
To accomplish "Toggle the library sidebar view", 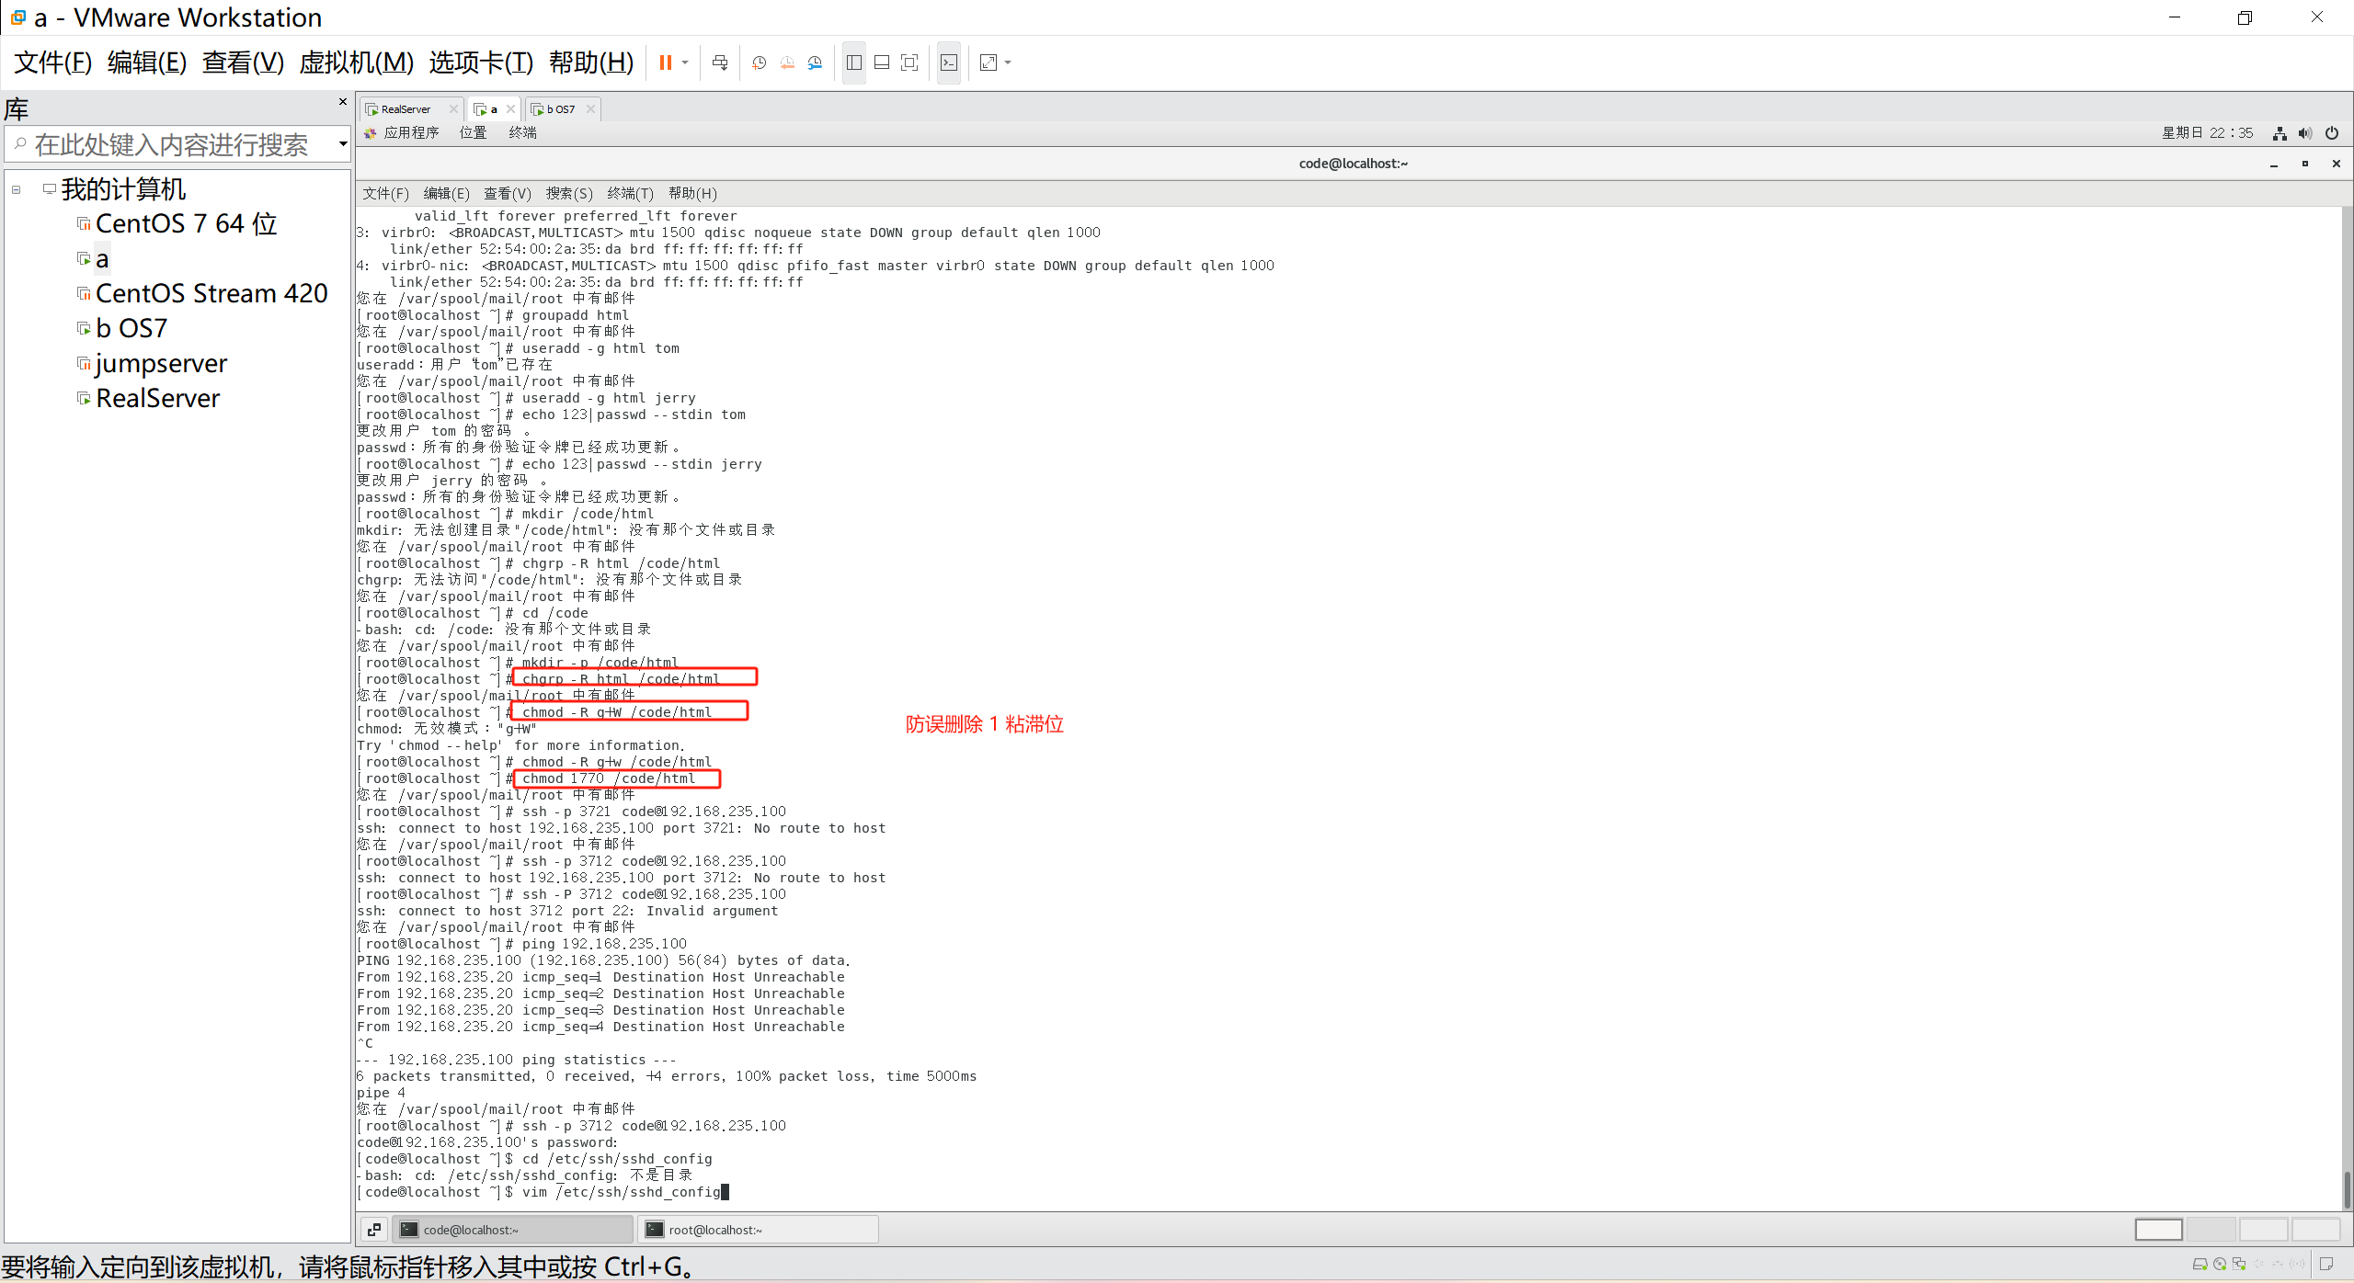I will click(853, 62).
